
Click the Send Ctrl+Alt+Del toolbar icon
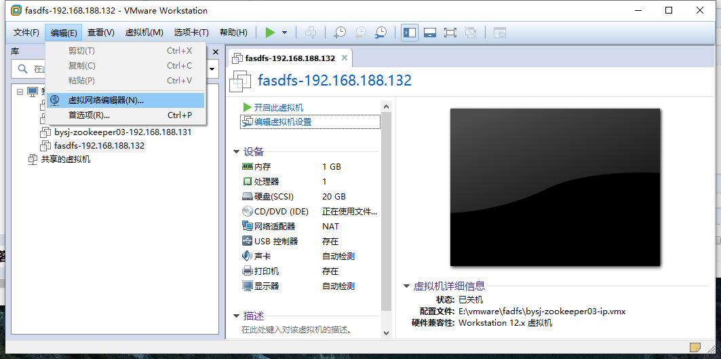(x=311, y=33)
